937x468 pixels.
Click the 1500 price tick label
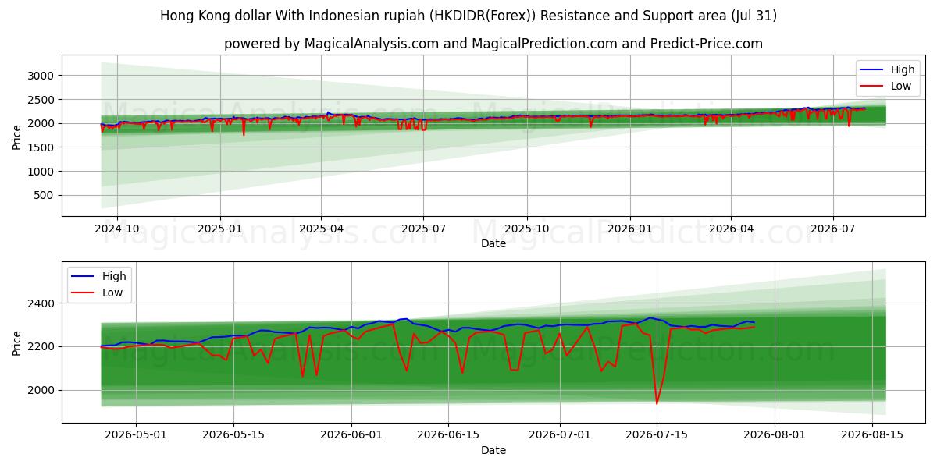tap(42, 147)
